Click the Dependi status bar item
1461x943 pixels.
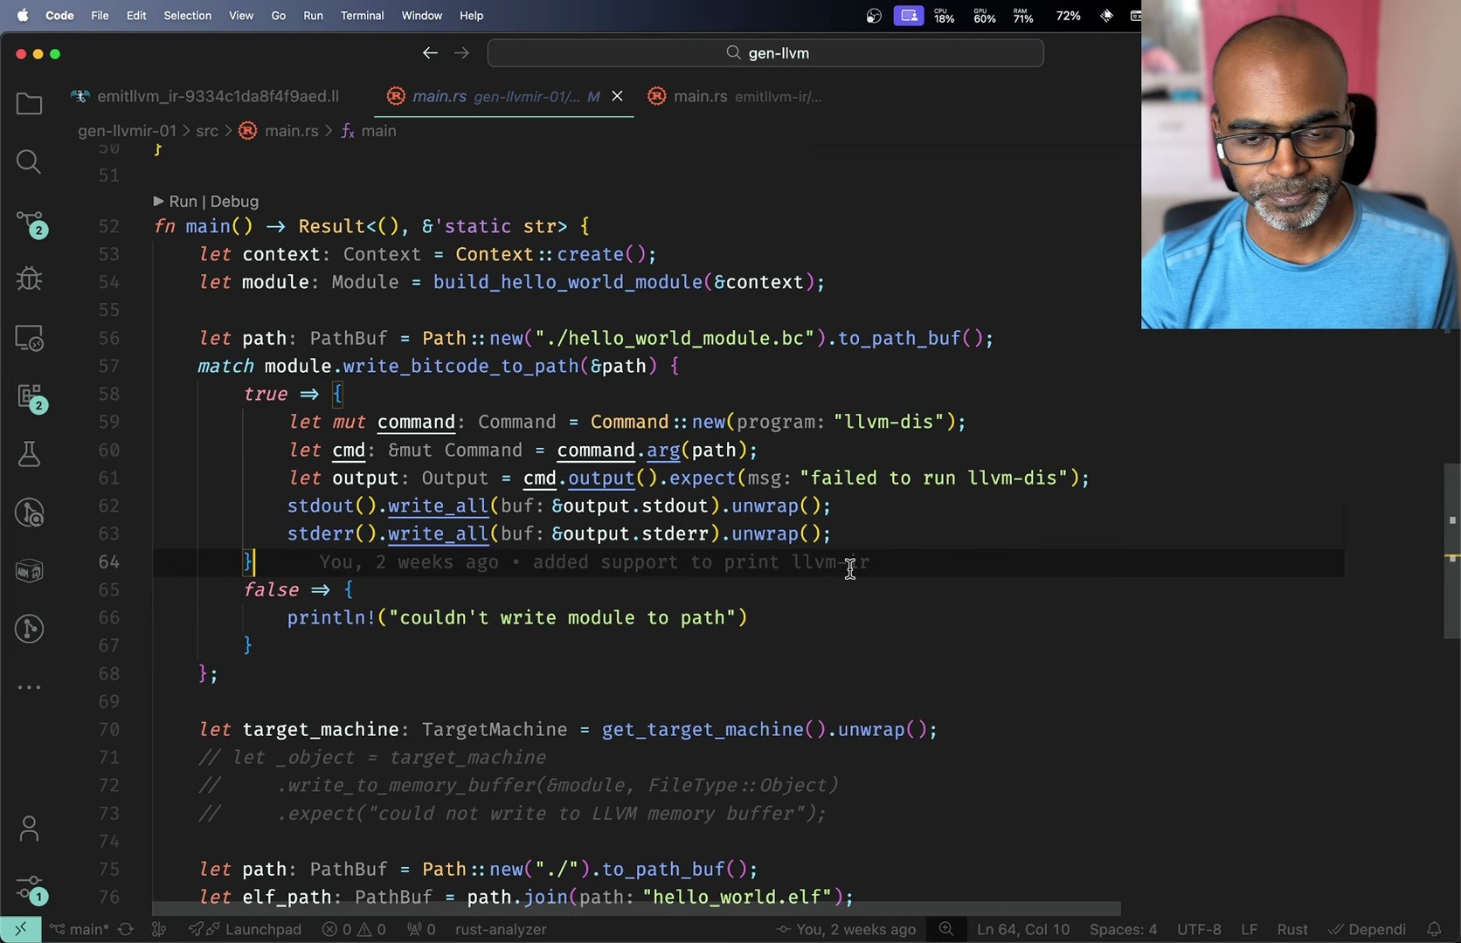[1367, 929]
